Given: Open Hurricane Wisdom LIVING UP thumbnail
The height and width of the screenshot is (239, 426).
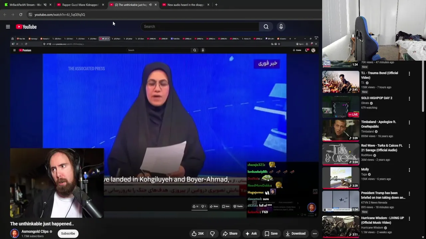Looking at the screenshot, I should tap(341, 227).
